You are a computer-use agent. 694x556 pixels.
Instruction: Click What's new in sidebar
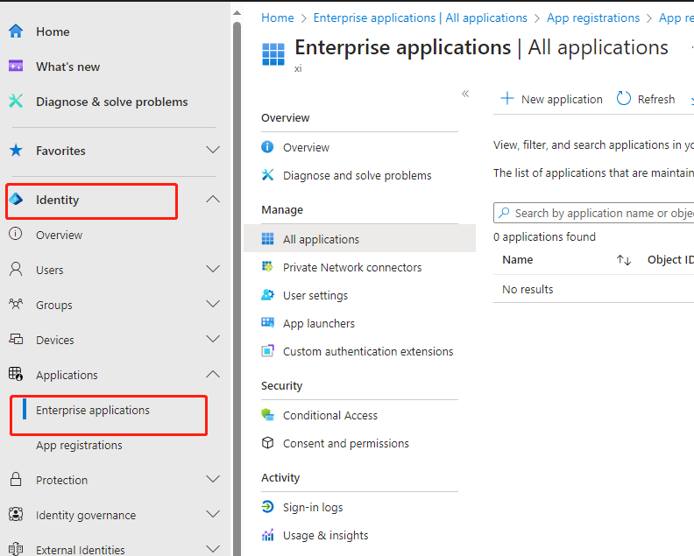coord(67,67)
